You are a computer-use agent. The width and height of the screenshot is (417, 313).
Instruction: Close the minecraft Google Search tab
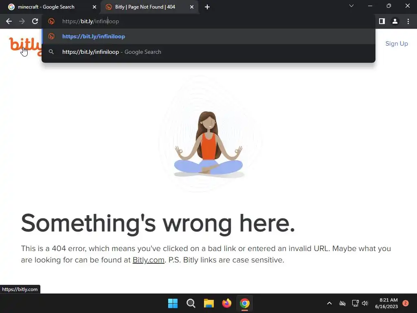pyautogui.click(x=94, y=7)
